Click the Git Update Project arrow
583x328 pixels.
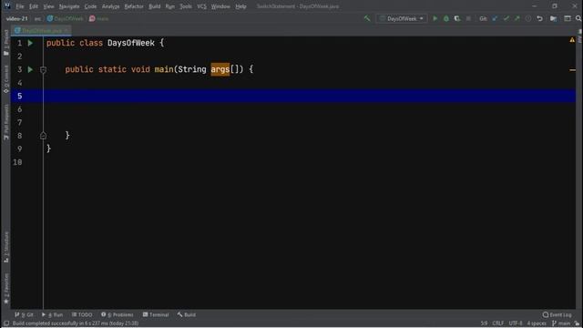(x=495, y=18)
